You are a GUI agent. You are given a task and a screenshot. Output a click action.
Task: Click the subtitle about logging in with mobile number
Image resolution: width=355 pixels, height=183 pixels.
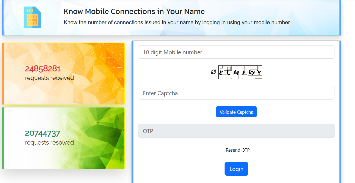coord(177,22)
